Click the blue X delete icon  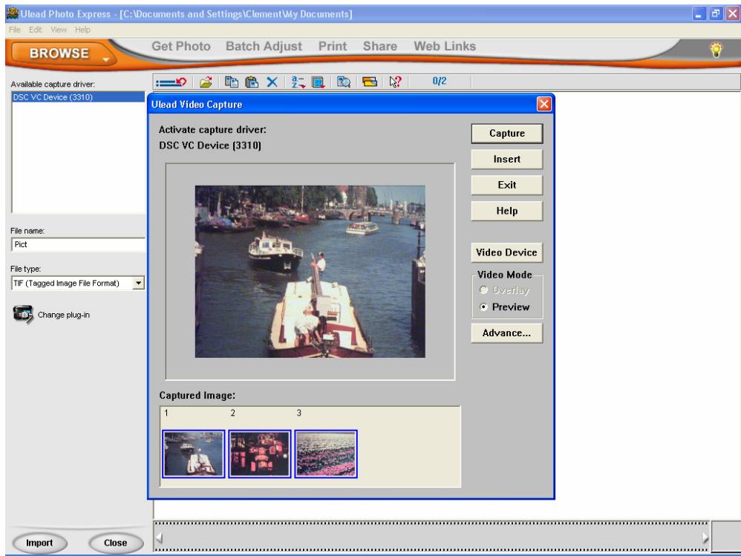(x=272, y=82)
